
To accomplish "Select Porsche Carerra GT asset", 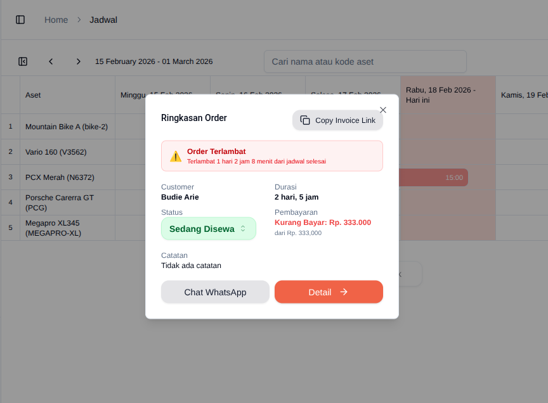I will point(60,203).
